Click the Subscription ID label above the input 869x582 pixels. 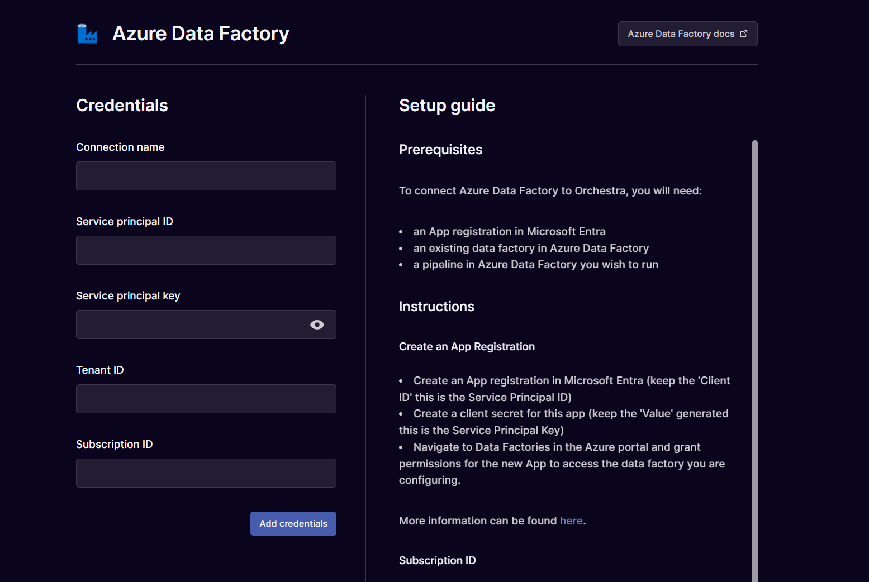(115, 445)
